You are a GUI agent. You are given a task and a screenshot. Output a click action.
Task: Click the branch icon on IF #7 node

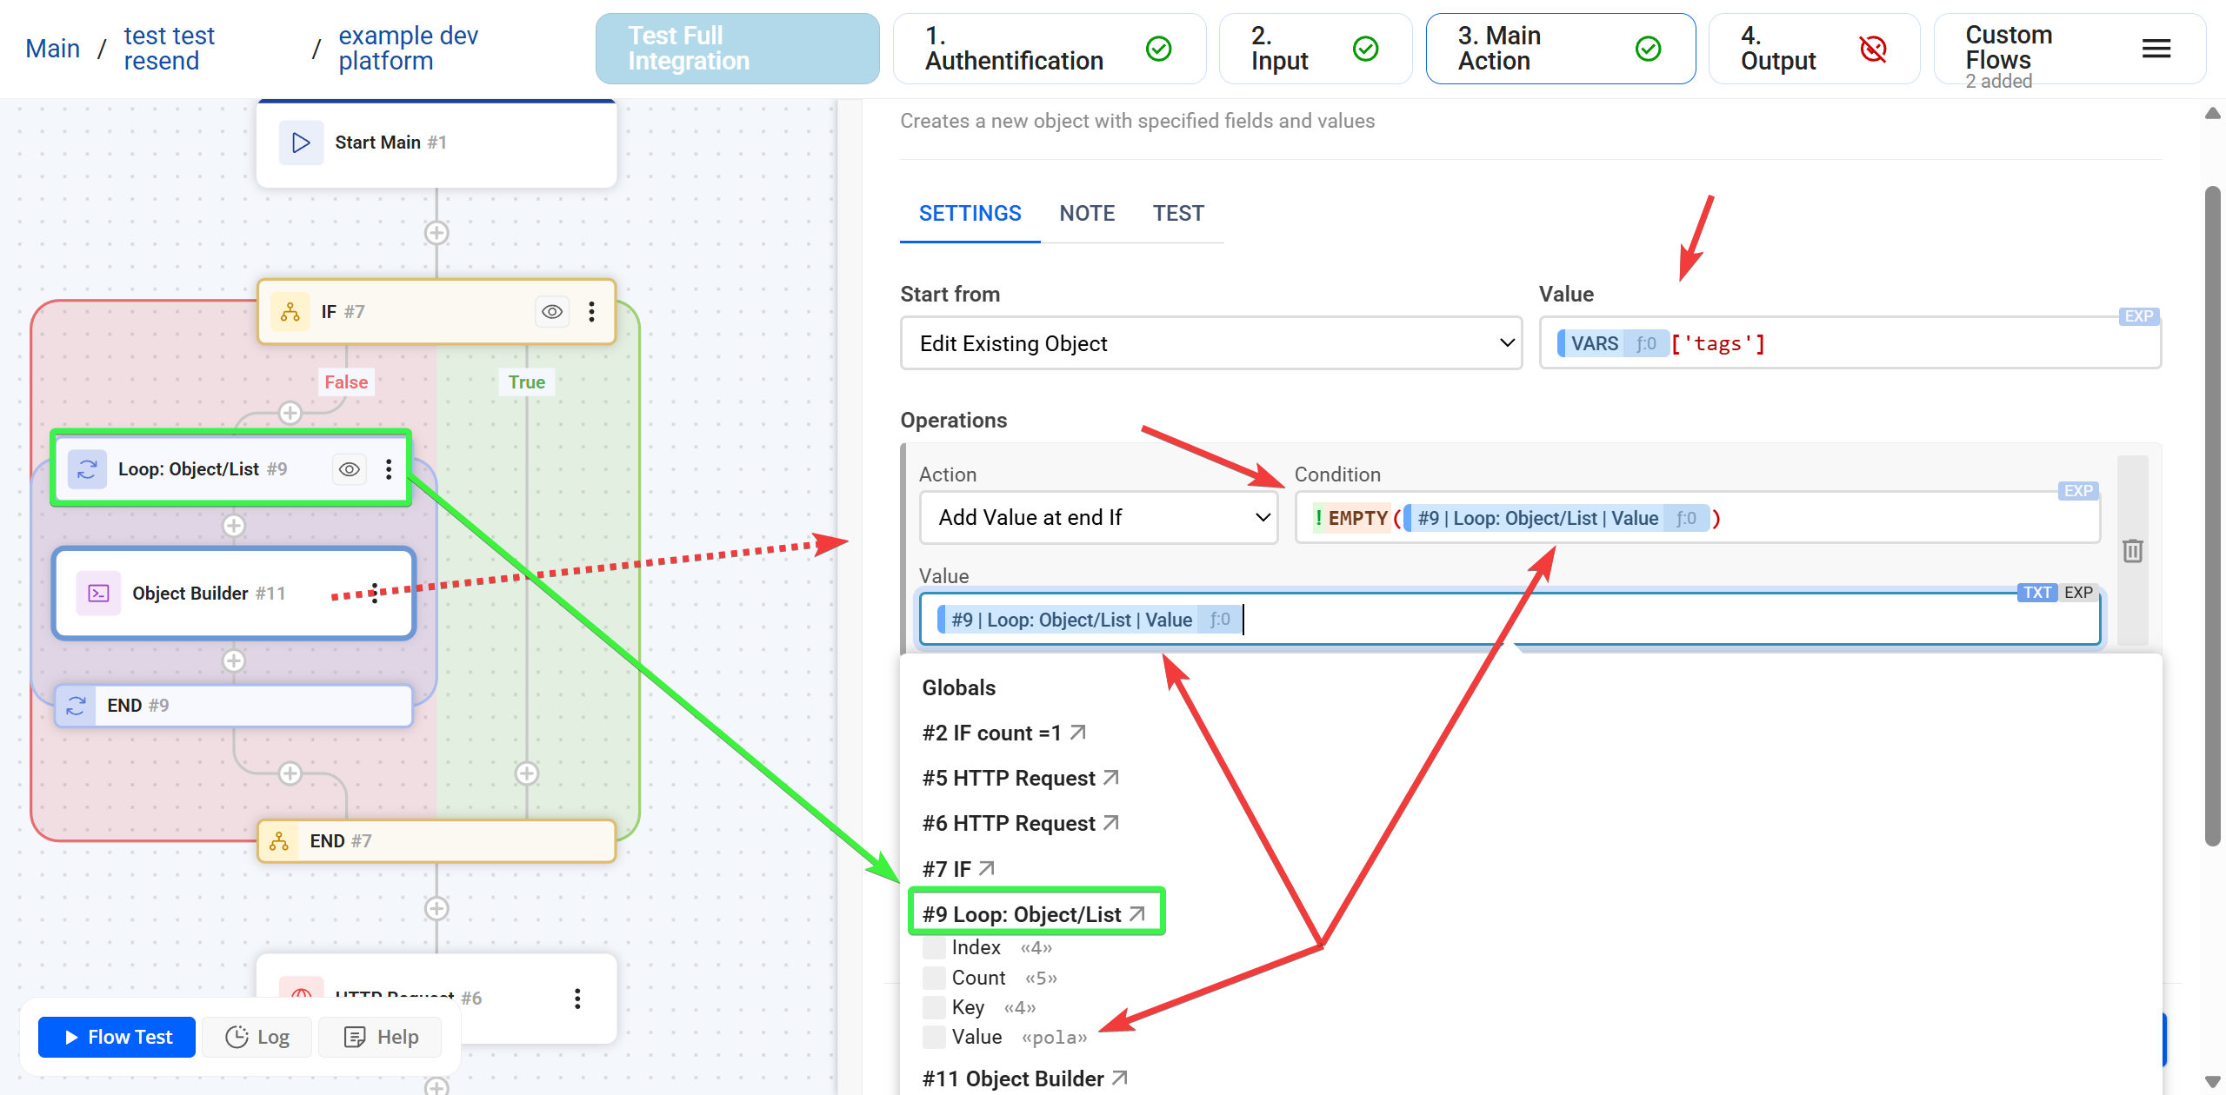click(x=290, y=311)
